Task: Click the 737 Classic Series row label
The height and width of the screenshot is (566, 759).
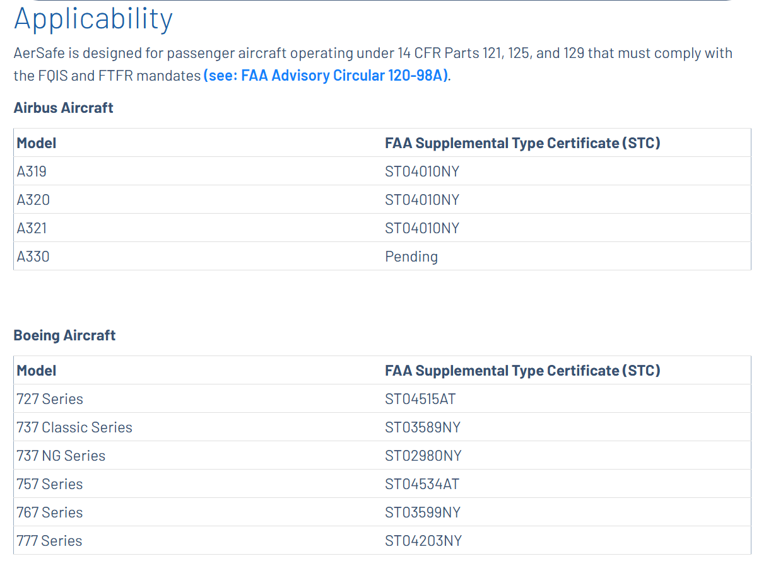Action: tap(74, 427)
